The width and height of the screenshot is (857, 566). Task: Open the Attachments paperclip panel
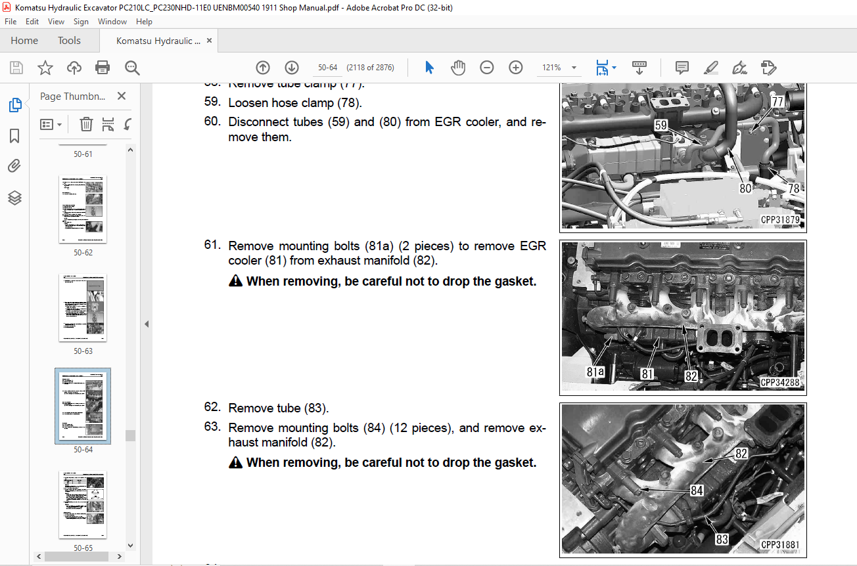point(14,166)
